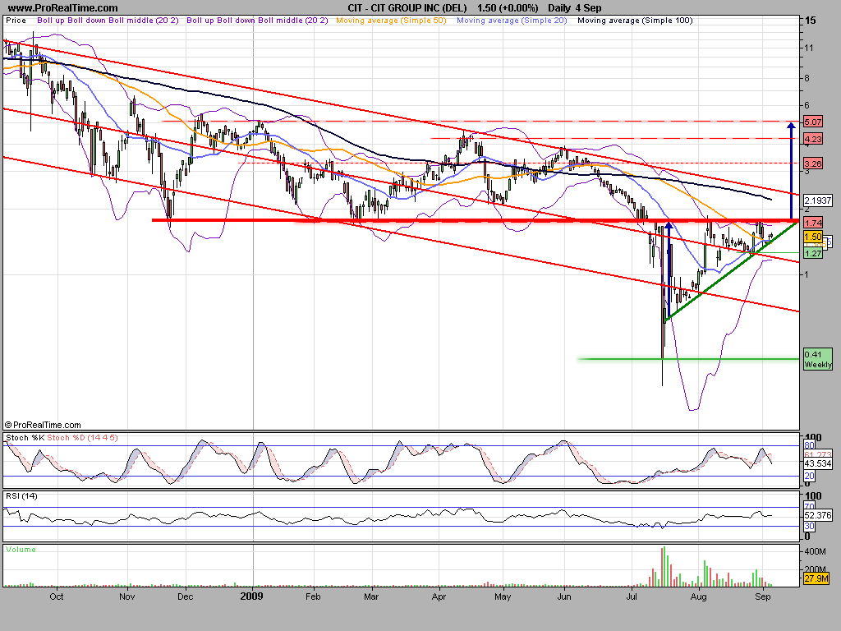This screenshot has width=841, height=631.
Task: Click the 15 price axis value
Action: [x=811, y=21]
